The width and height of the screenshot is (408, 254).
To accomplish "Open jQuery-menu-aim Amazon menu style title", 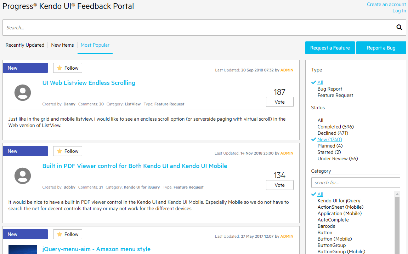I will coord(96,249).
